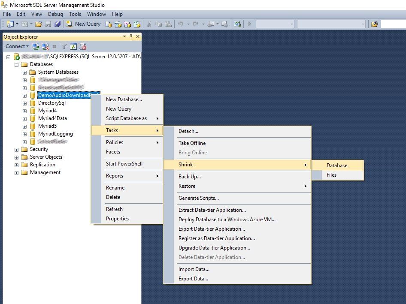Open the Help menu
The width and height of the screenshot is (406, 304).
click(x=117, y=14)
